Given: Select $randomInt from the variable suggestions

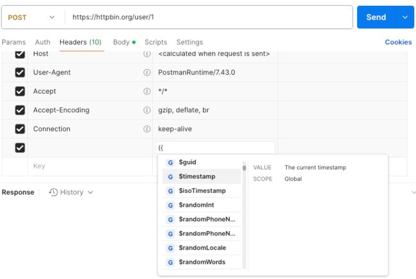Looking at the screenshot, I should click(x=202, y=205).
